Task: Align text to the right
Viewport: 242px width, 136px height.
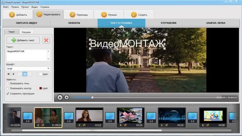Action: 30,74
